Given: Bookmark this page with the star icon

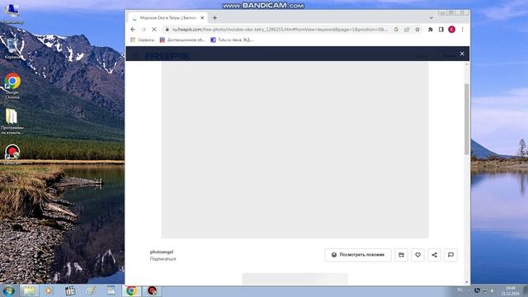Looking at the screenshot, I should click(x=417, y=30).
